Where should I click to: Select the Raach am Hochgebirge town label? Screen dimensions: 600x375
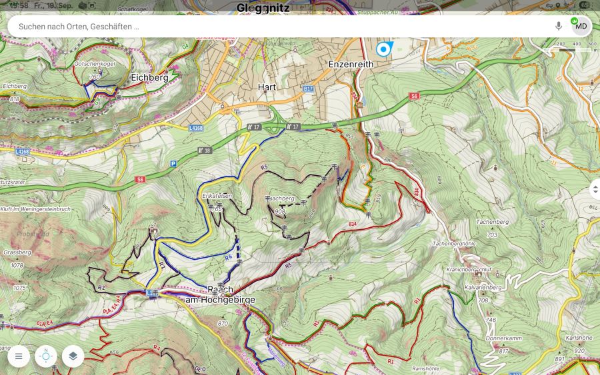[x=220, y=294]
